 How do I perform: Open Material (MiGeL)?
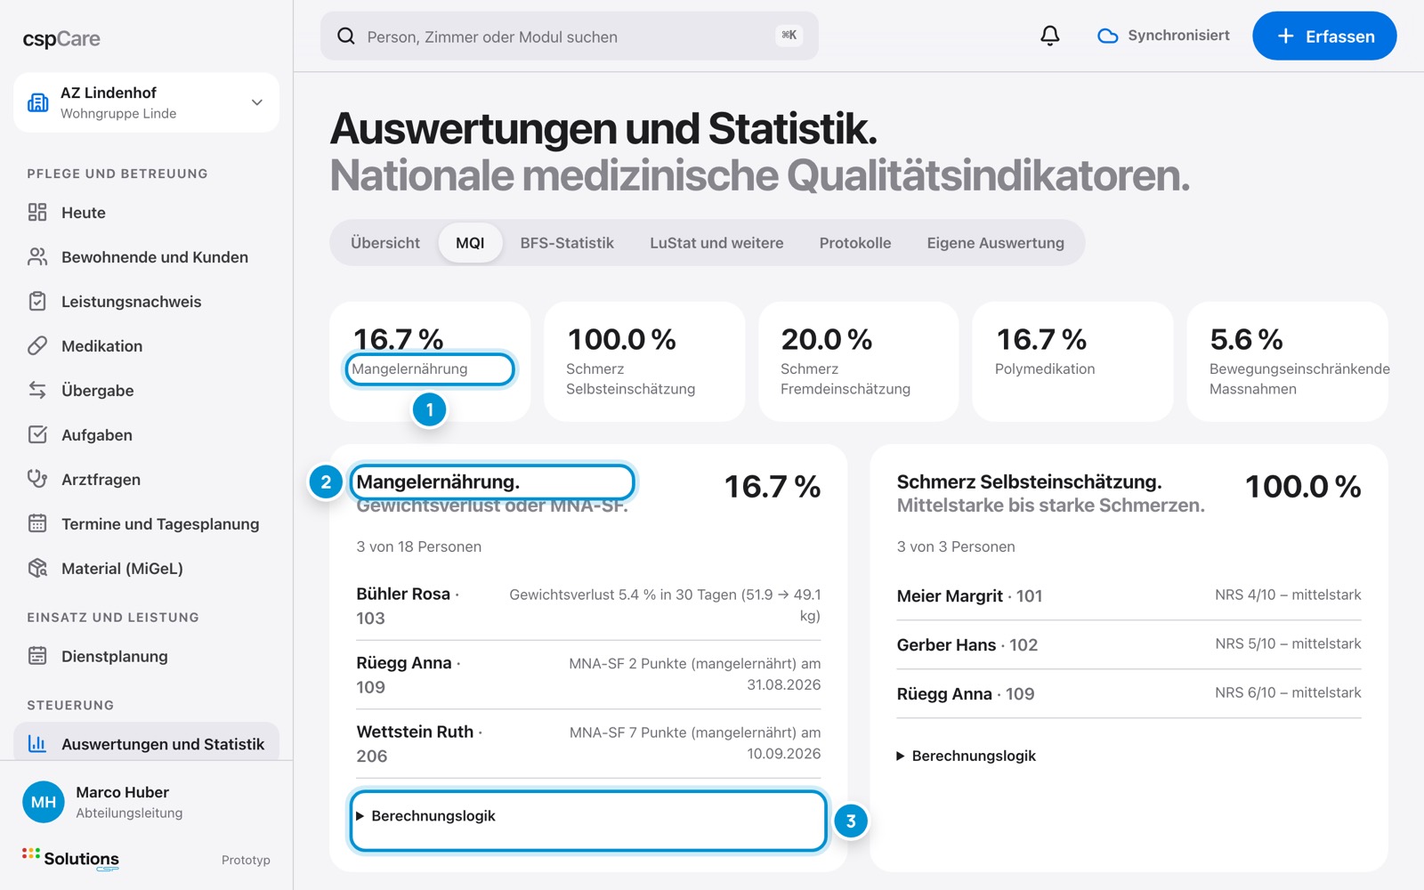tap(146, 568)
